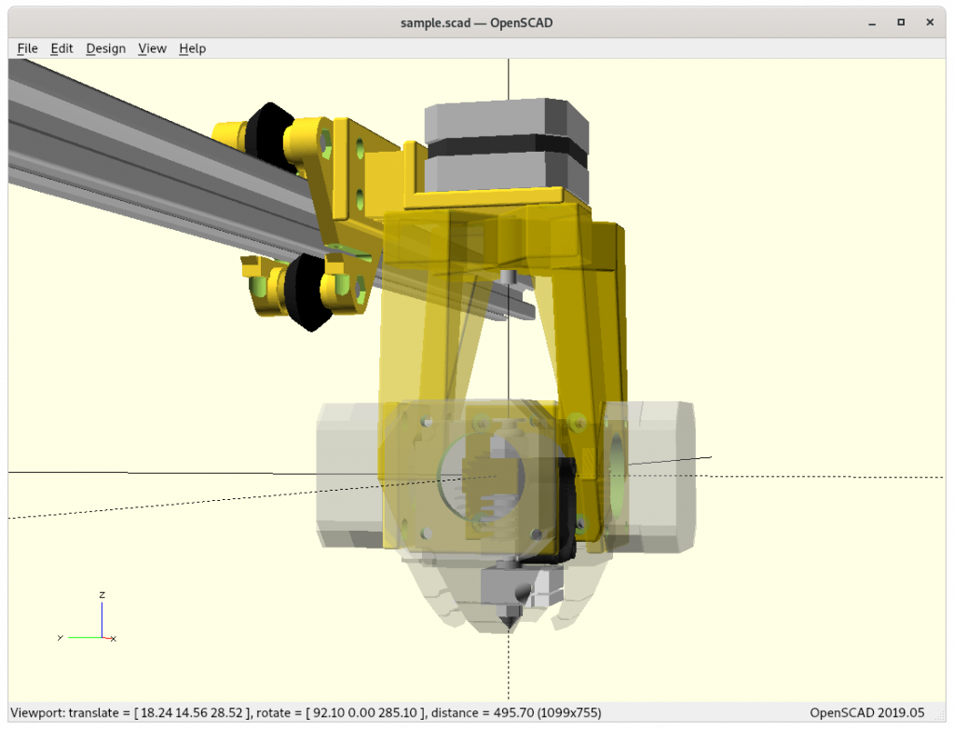Click the Viewport translate status text
This screenshot has width=954, height=730.
tap(306, 713)
